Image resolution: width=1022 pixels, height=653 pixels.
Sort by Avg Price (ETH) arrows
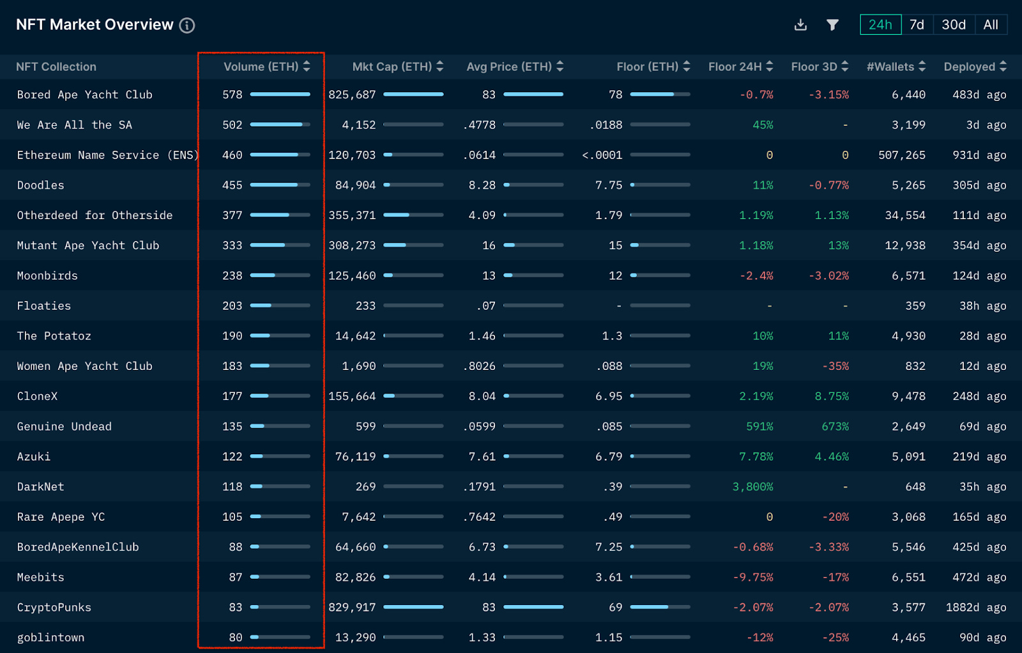(x=560, y=66)
